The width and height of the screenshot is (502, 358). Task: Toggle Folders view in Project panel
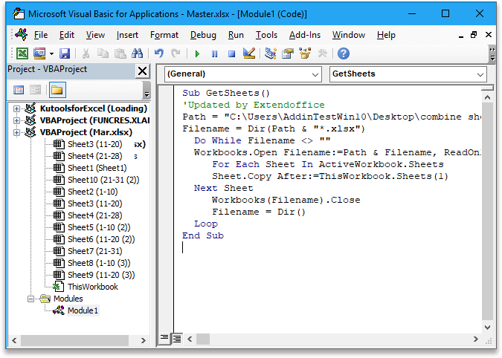pyautogui.click(x=57, y=90)
